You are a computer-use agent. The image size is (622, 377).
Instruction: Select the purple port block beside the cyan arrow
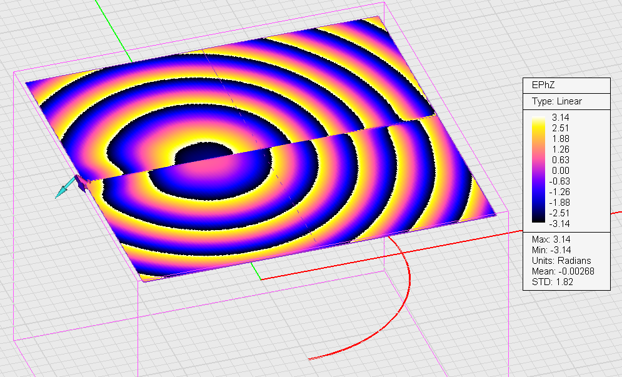pyautogui.click(x=80, y=183)
